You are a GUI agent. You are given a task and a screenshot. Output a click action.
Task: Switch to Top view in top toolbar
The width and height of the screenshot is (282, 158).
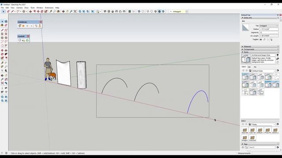(x=109, y=11)
